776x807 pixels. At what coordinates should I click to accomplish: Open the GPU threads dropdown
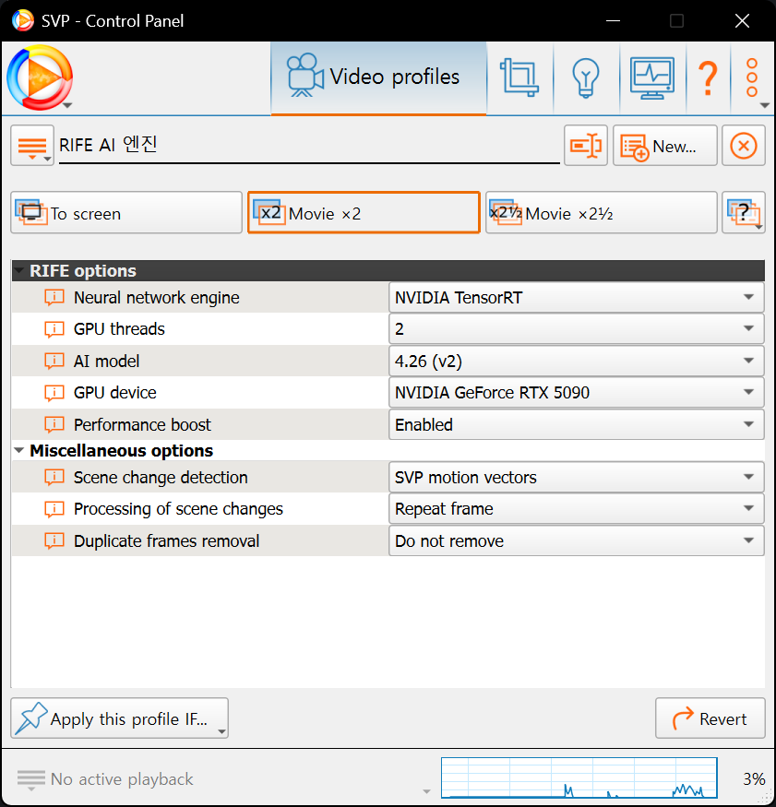click(576, 329)
